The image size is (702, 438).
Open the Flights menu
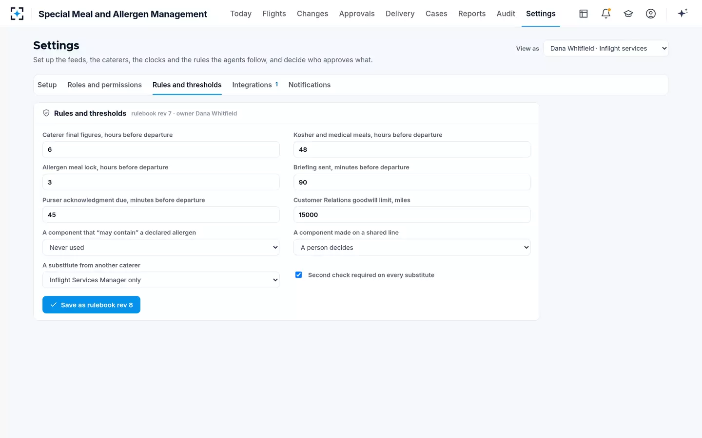tap(274, 14)
